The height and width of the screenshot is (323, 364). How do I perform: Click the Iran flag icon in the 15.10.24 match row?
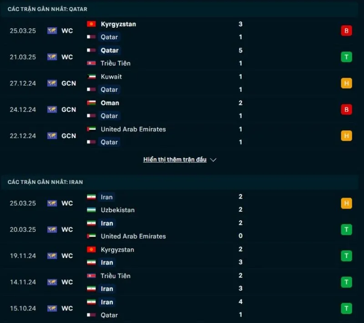[91, 302]
